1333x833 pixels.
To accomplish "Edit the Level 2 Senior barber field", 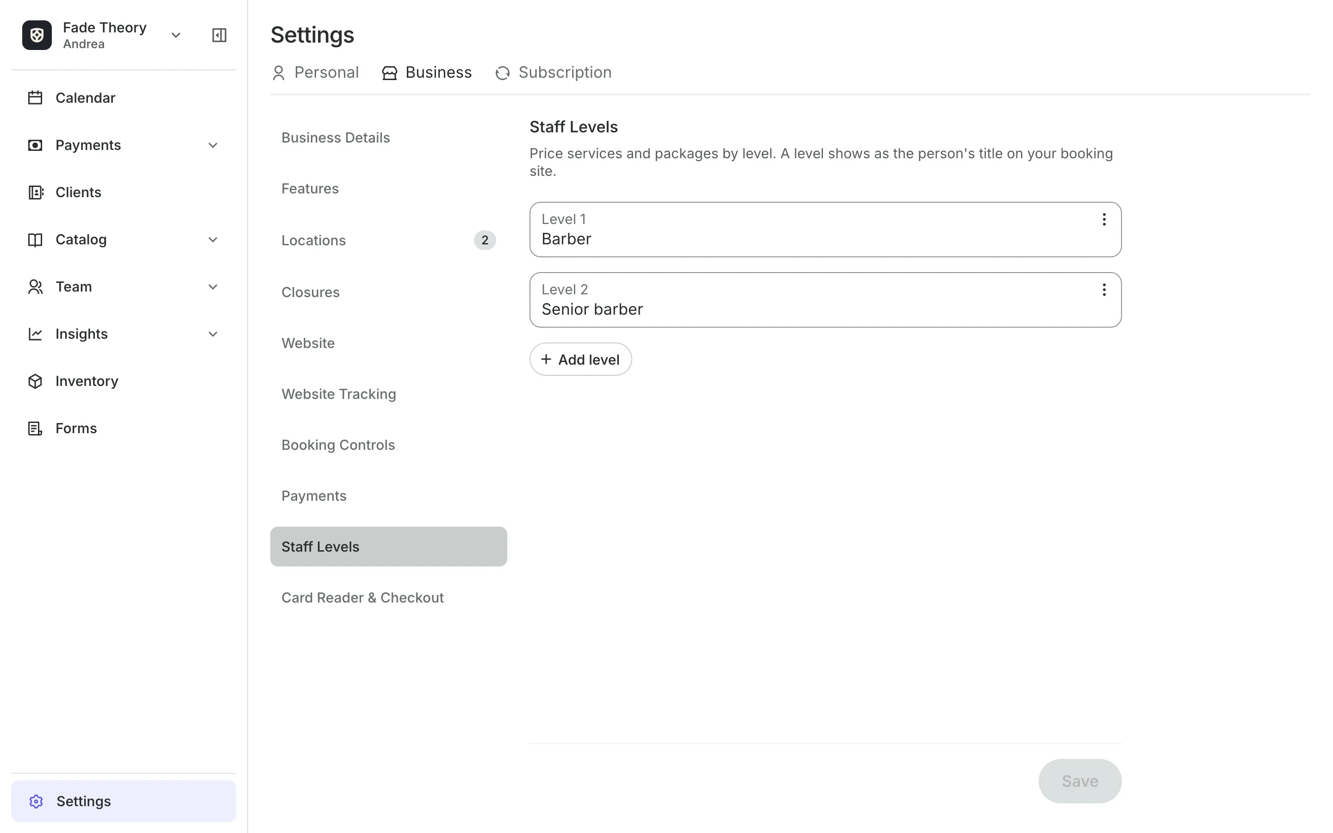I will (825, 300).
